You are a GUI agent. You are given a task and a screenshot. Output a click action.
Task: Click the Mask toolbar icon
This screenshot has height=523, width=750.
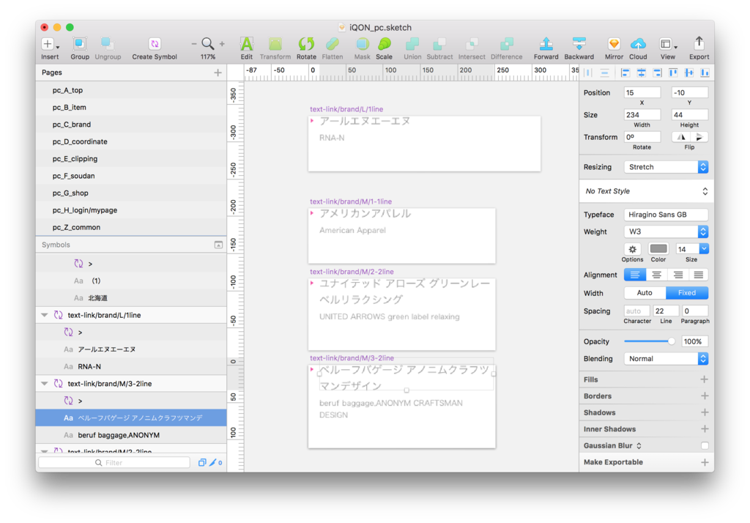pos(362,44)
